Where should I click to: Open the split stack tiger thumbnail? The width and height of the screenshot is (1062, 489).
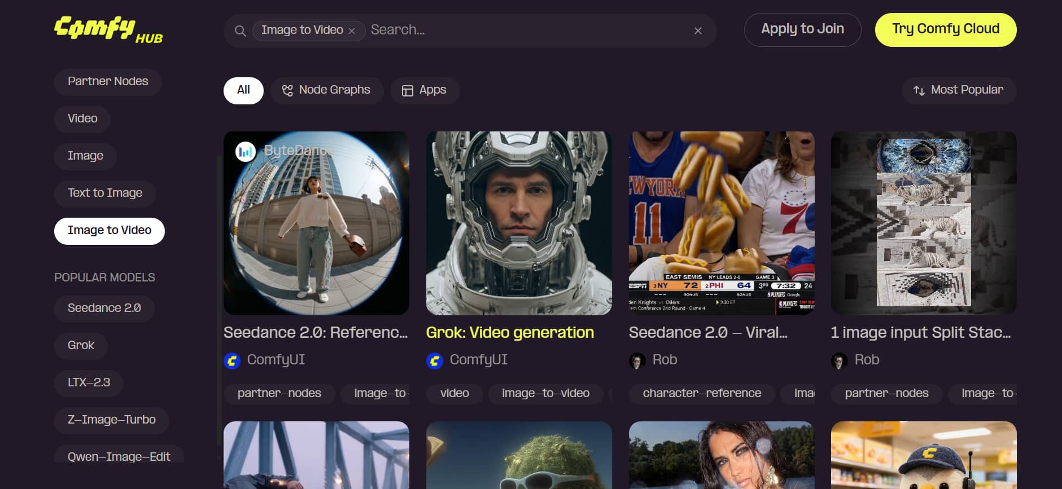[924, 223]
